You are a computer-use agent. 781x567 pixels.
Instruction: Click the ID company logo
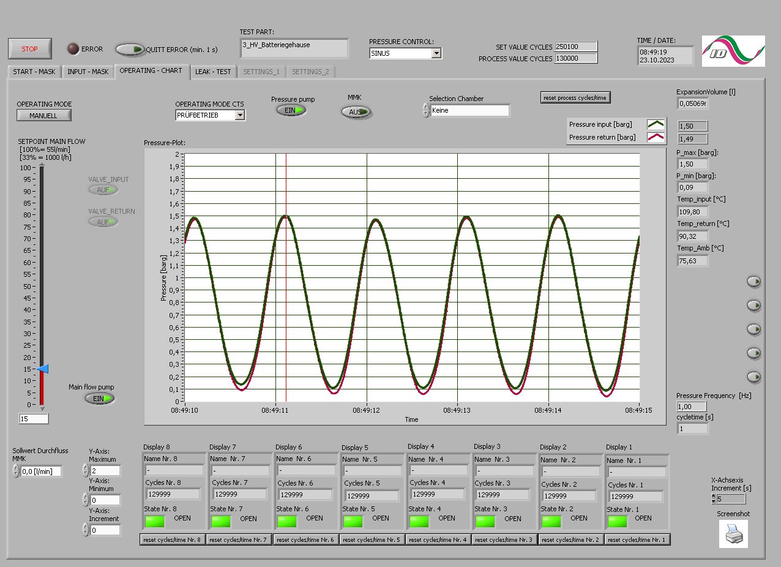(733, 51)
